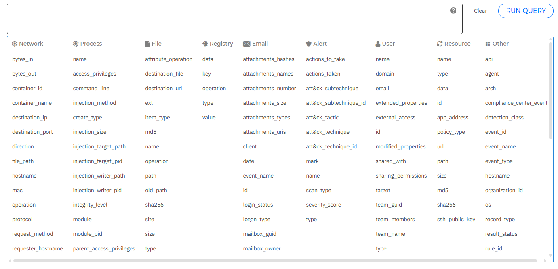The width and height of the screenshot is (558, 269).
Task: Select the command_line field under Process
Action: tap(91, 88)
